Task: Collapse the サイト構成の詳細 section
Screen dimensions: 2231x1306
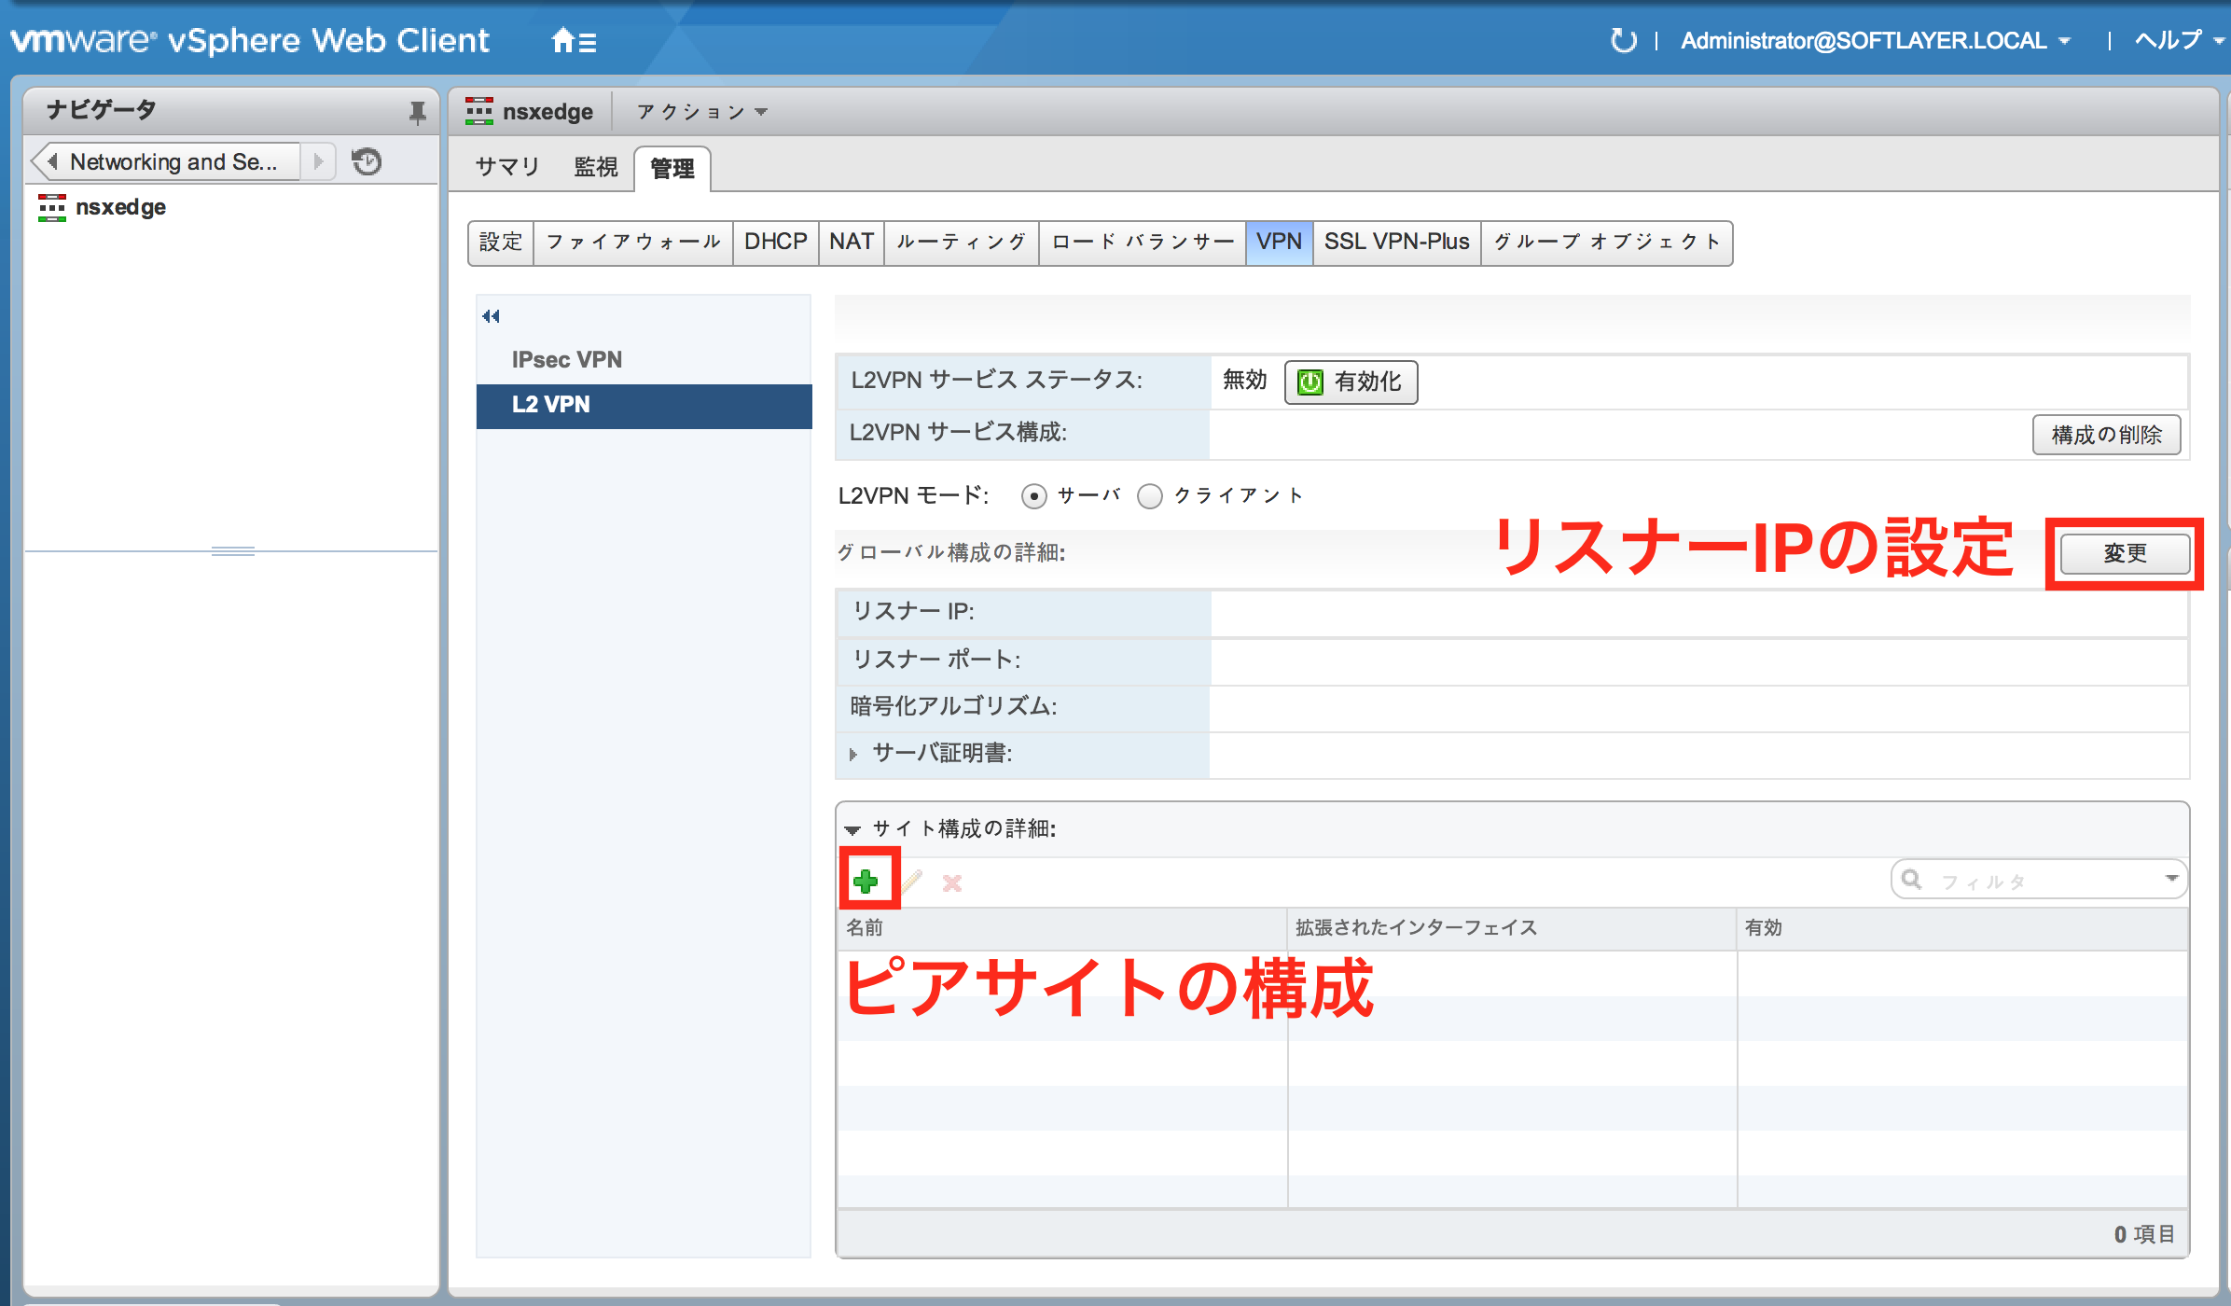Action: [852, 829]
